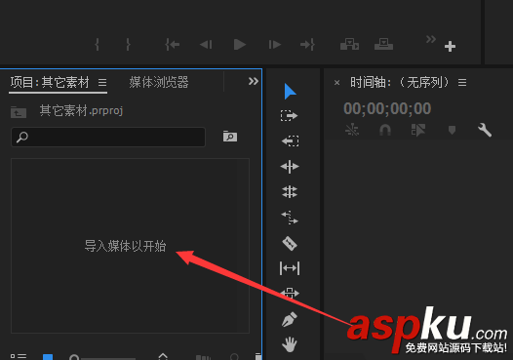The height and width of the screenshot is (360, 513).
Task: Go to In point in monitor
Action: click(173, 44)
